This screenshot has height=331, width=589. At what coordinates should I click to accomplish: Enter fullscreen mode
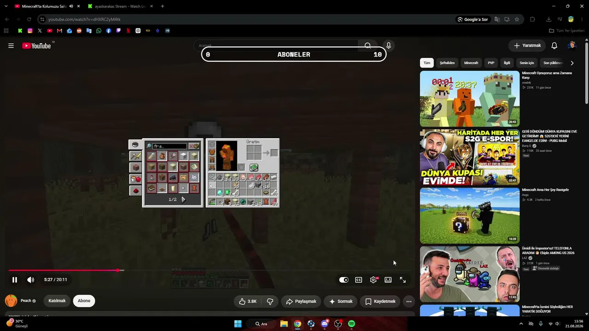click(x=403, y=280)
